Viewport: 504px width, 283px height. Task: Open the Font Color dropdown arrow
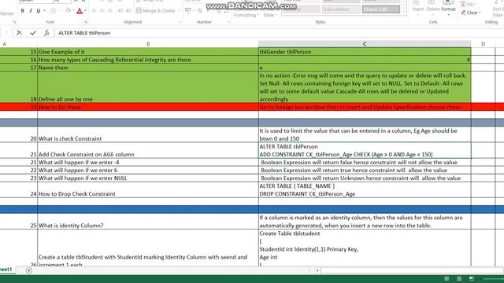(85, 11)
